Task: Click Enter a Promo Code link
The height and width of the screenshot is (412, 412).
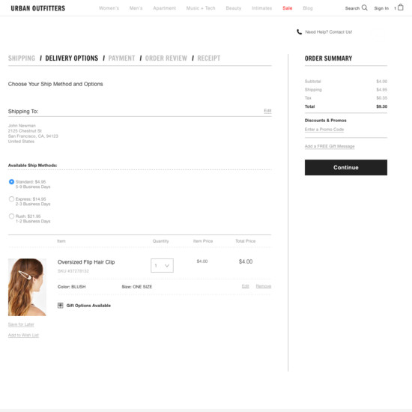Action: (x=324, y=130)
